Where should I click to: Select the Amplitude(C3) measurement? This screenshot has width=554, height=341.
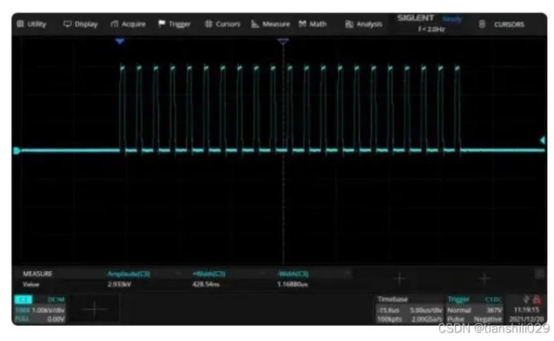pyautogui.click(x=128, y=274)
